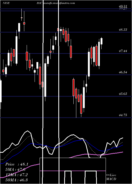Click the NYSE exchange label
Image resolution: width=132 pixels, height=184 pixels.
6,3
